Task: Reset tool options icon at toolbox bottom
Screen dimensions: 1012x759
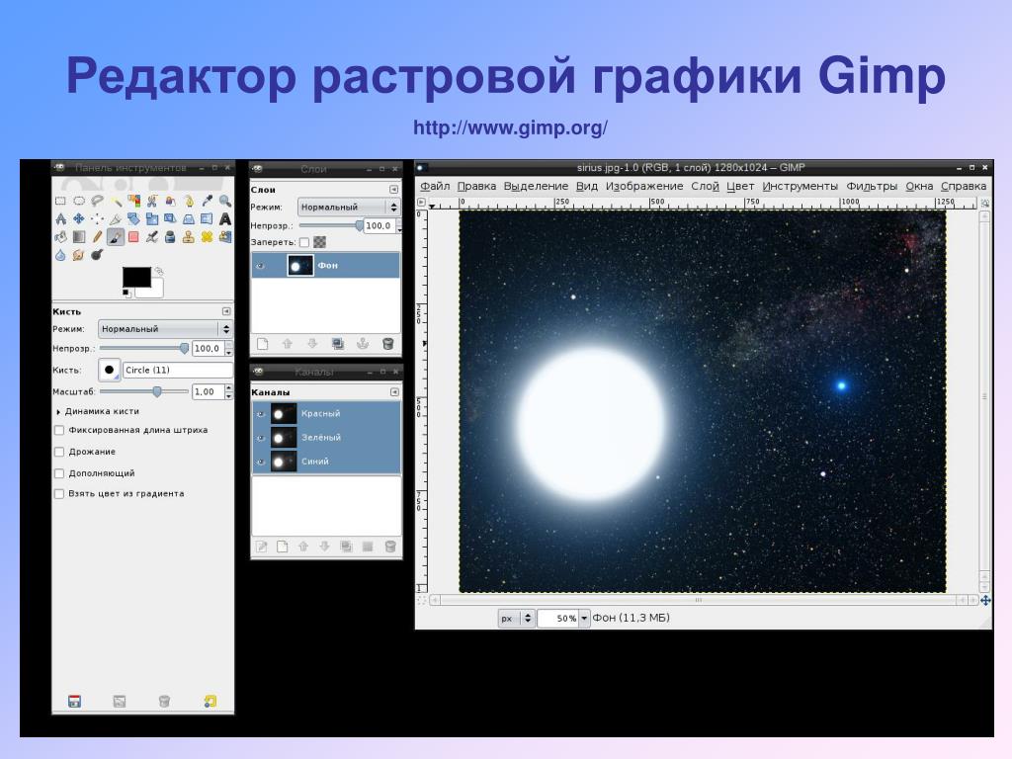Action: (x=211, y=702)
